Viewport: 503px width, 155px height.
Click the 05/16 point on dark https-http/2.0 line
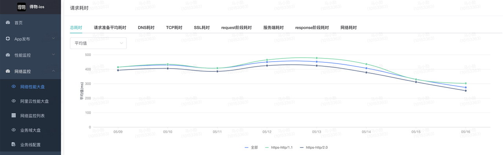[466, 91]
